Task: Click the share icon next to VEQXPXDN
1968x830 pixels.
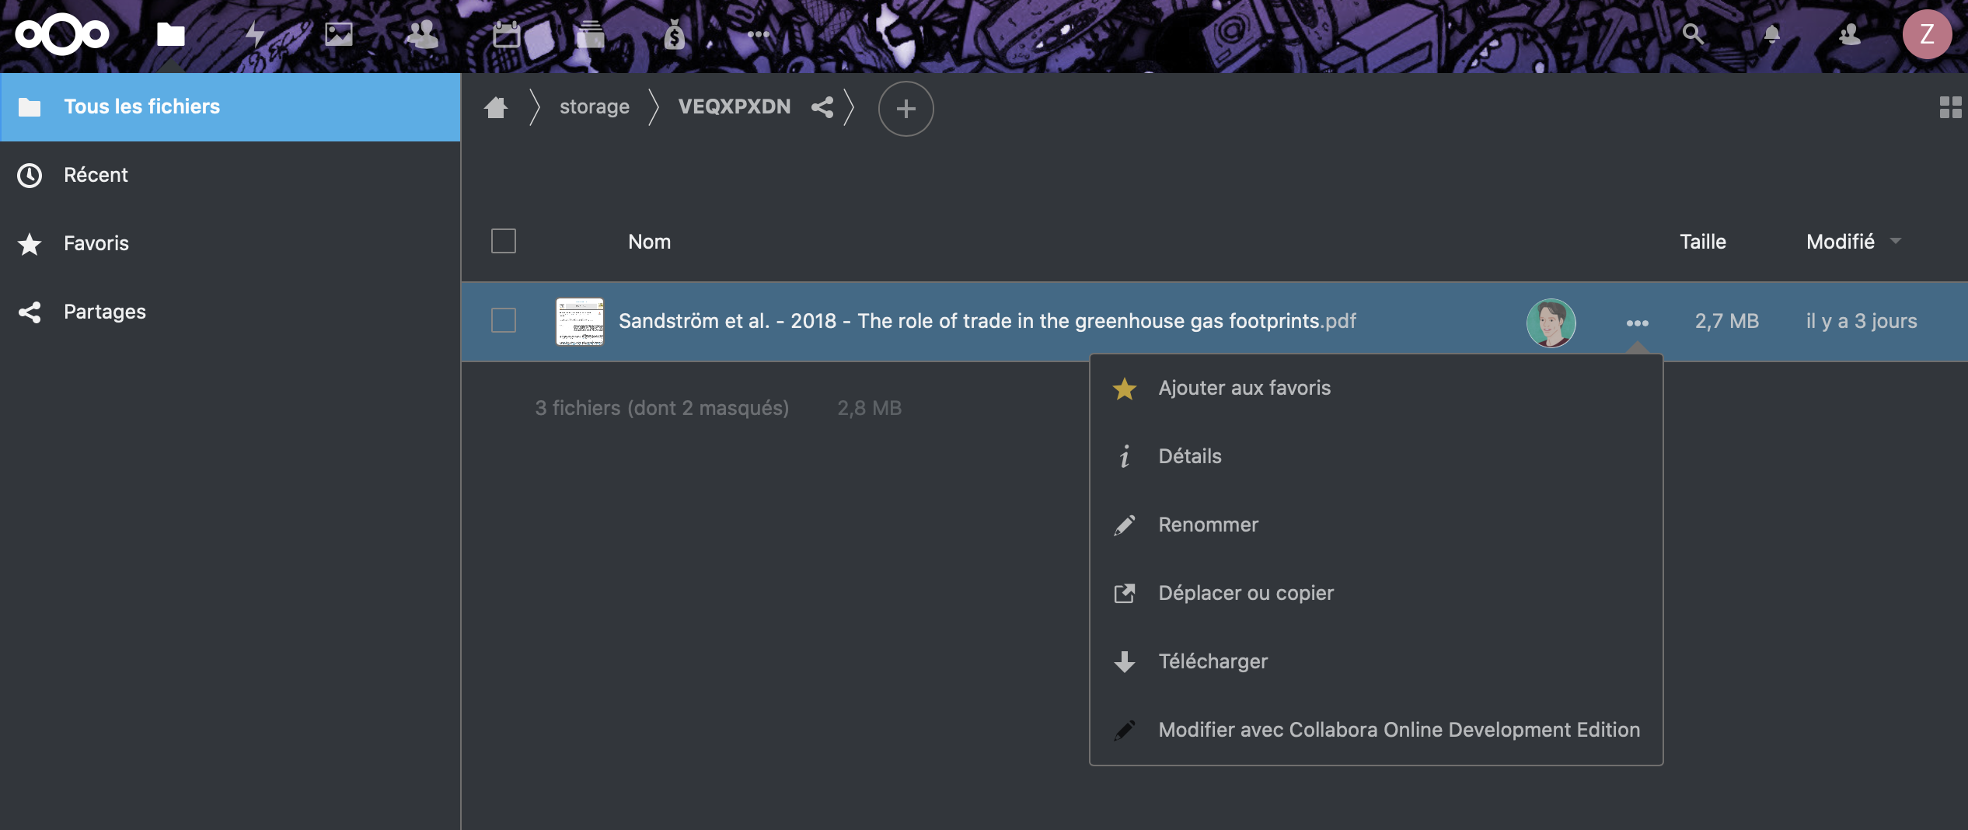Action: [x=822, y=107]
